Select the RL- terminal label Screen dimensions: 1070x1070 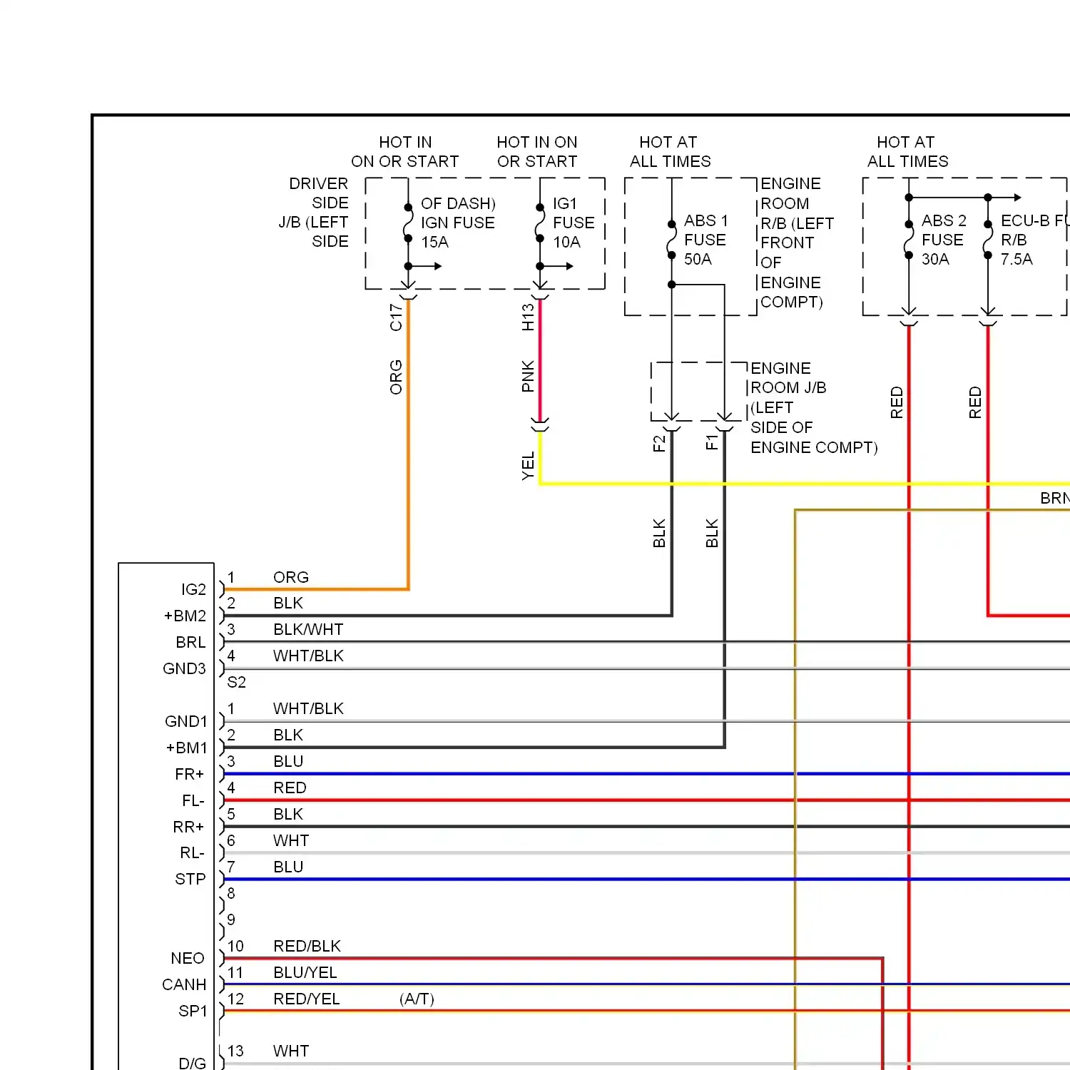click(192, 852)
